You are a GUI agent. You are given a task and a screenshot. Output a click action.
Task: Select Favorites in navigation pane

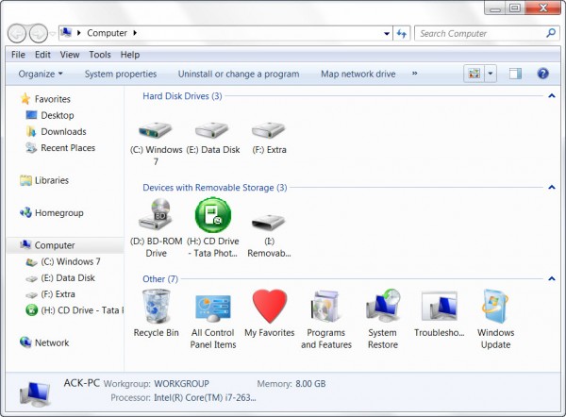pyautogui.click(x=52, y=99)
